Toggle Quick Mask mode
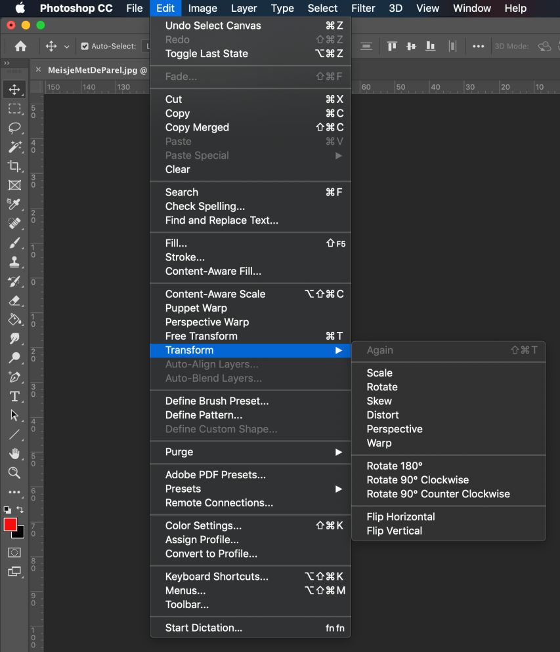Viewport: 560px width, 652px height. (x=14, y=552)
